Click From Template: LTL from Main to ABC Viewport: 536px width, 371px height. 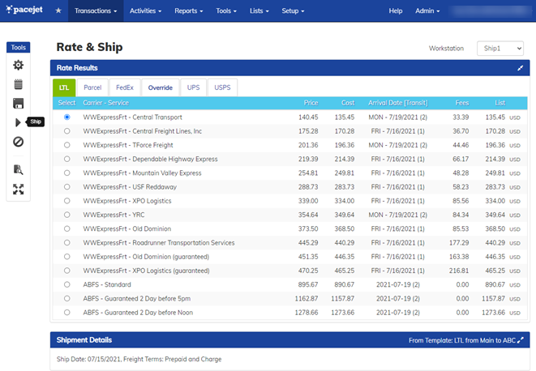(462, 340)
